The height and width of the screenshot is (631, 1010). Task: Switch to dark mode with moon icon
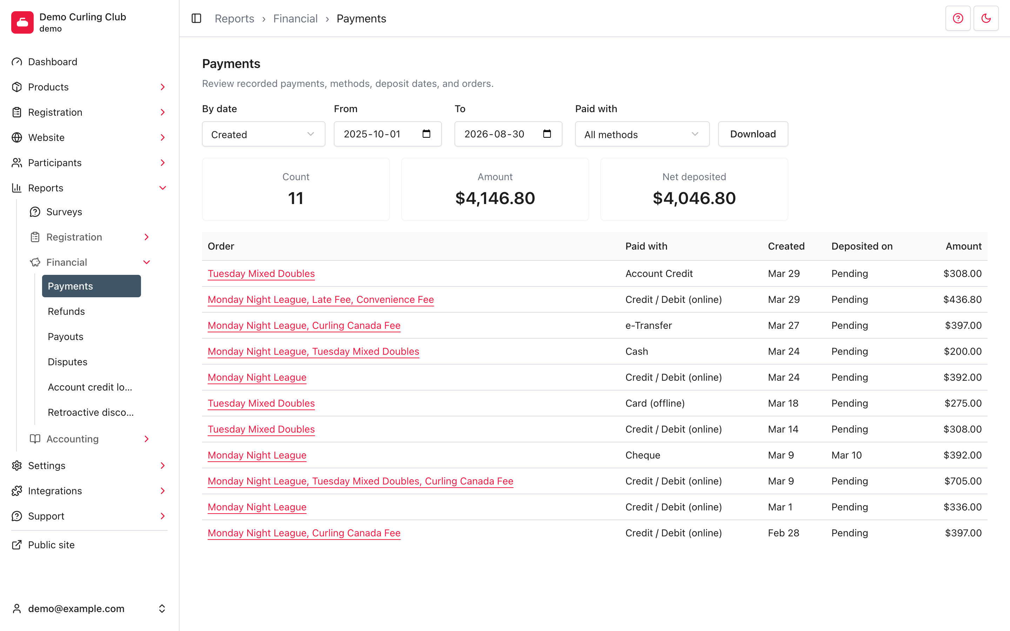click(x=986, y=18)
